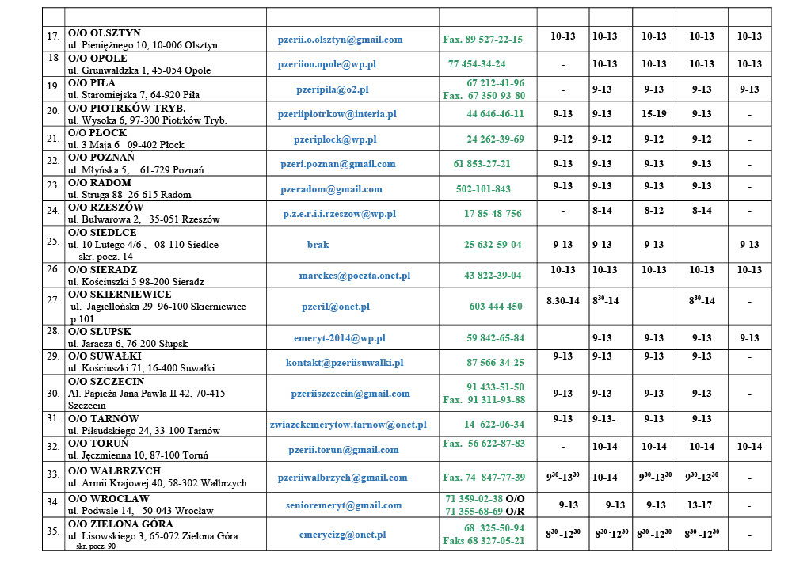
Task: Click email emeryt-2014@wp.pl
Action: (x=340, y=339)
